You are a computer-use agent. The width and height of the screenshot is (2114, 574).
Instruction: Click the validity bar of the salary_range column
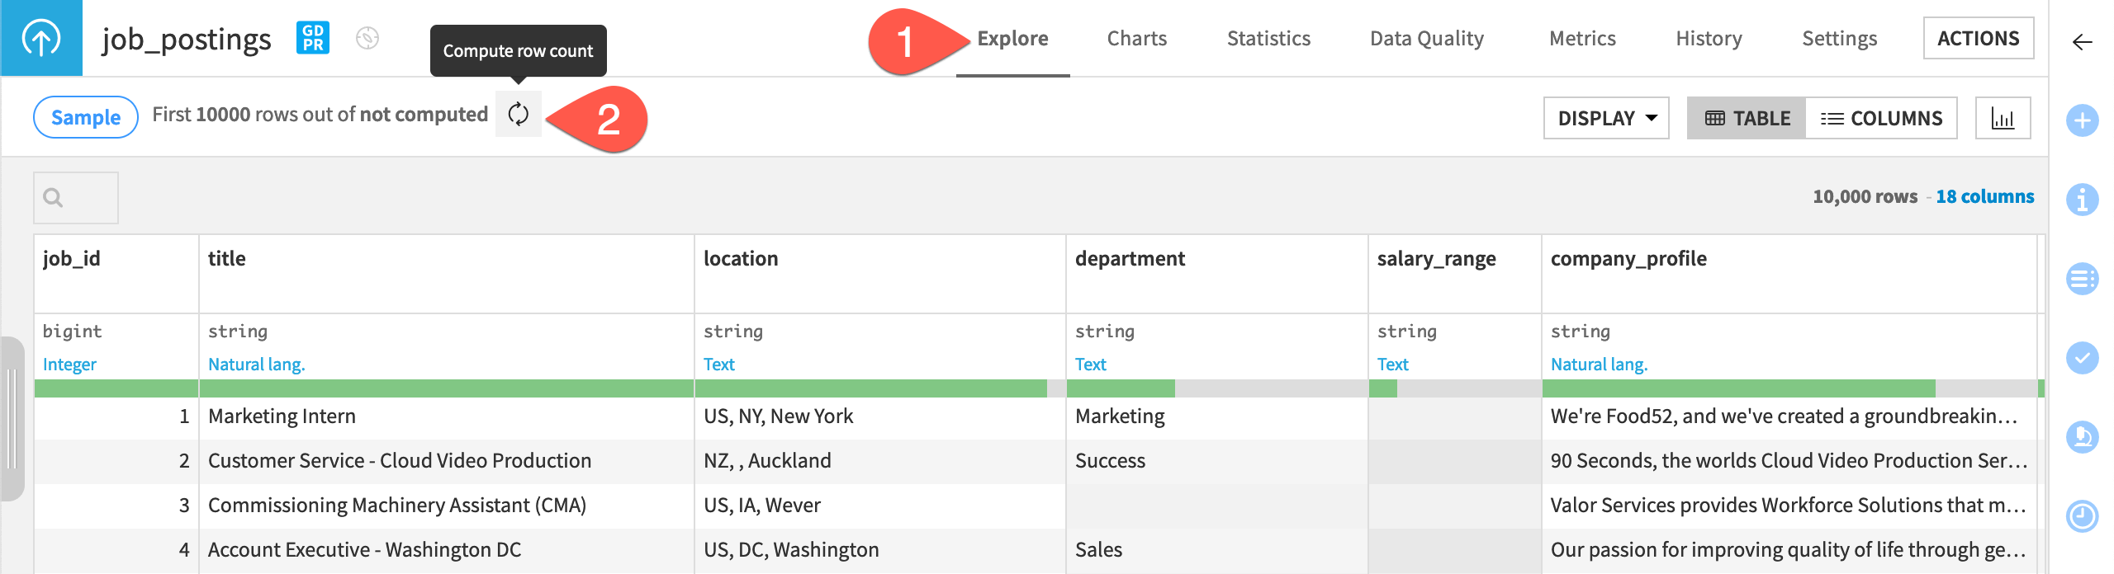[1455, 388]
